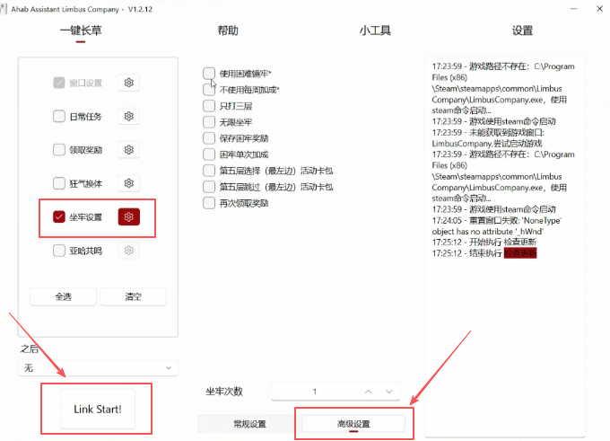Tick the 无限坐牢 option
This screenshot has height=441, width=610.
coord(209,122)
